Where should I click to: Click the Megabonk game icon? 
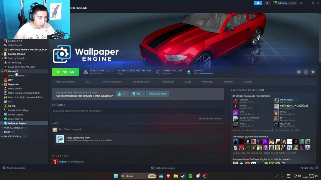click(6, 84)
